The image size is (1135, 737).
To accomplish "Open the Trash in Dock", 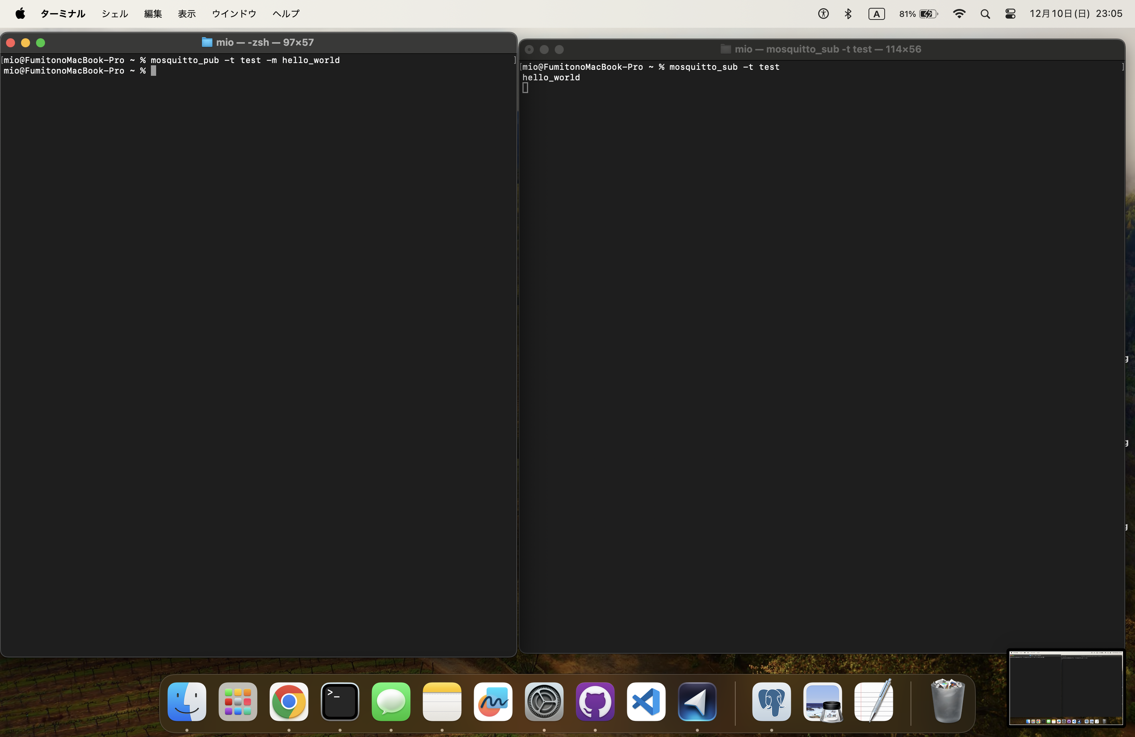I will pyautogui.click(x=947, y=701).
